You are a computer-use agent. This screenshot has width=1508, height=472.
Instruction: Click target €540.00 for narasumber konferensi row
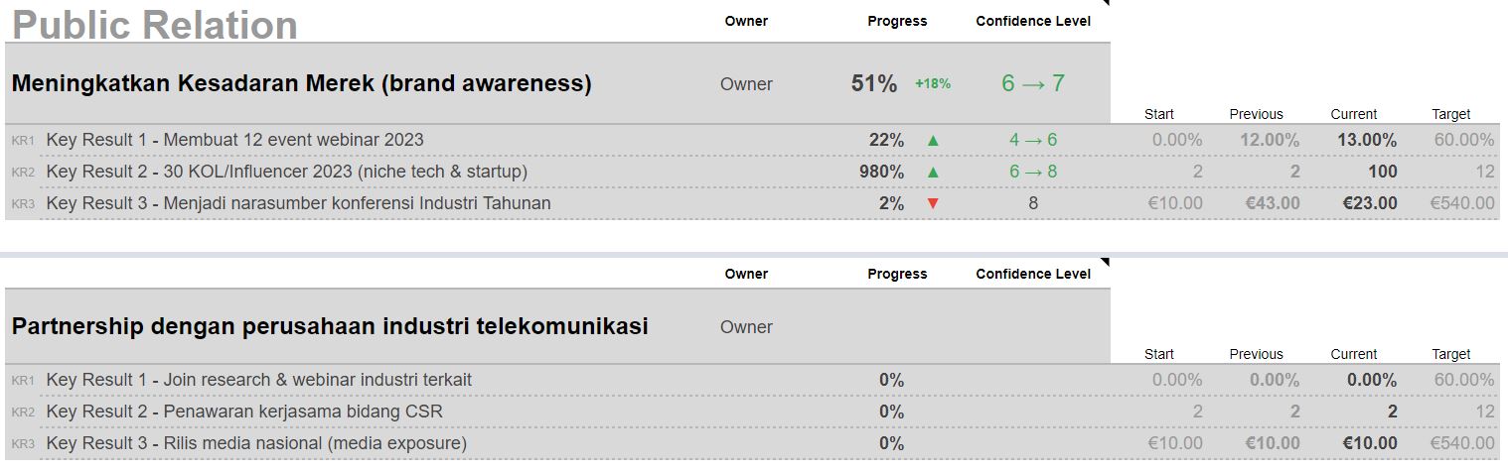[x=1461, y=204]
